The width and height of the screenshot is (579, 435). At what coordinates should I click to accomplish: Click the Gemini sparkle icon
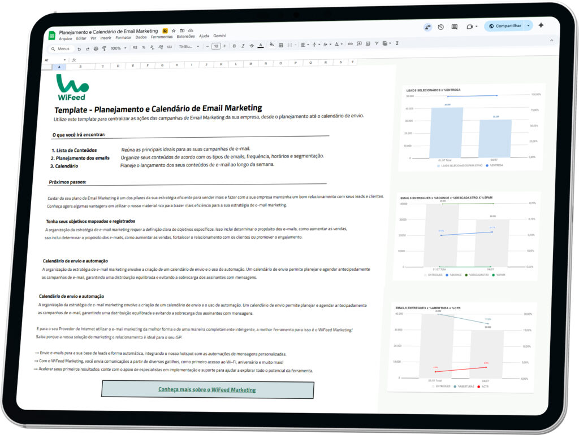click(541, 25)
